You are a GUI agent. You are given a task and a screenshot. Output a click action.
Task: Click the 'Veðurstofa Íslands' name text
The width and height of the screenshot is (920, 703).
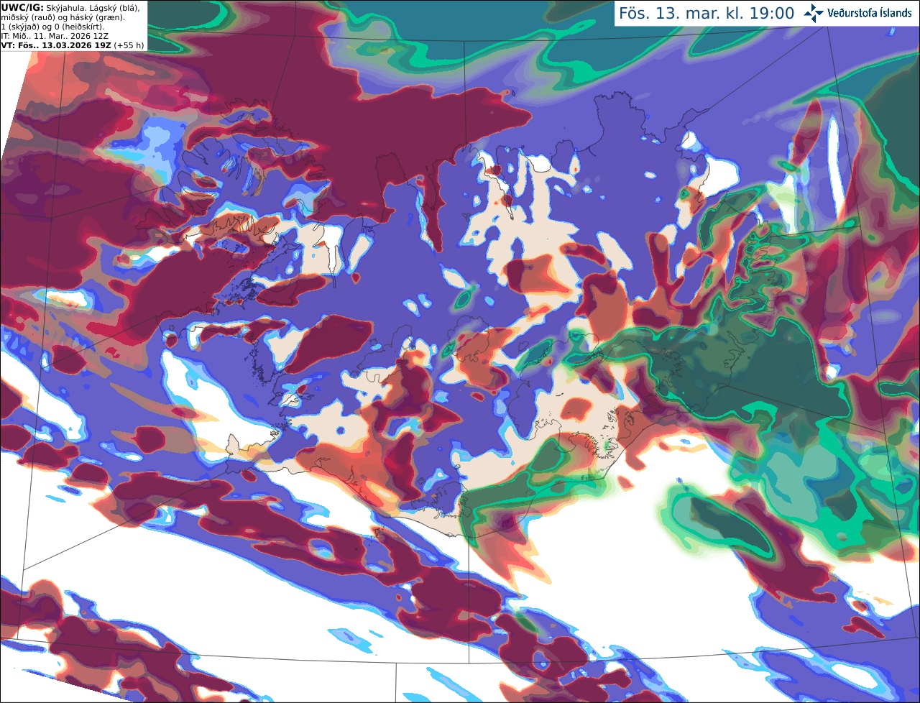(870, 13)
